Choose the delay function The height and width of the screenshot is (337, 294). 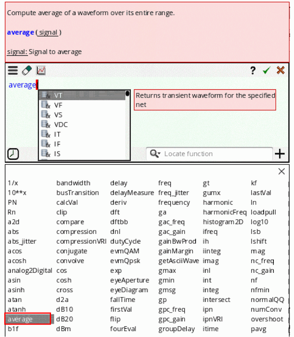[119, 183]
